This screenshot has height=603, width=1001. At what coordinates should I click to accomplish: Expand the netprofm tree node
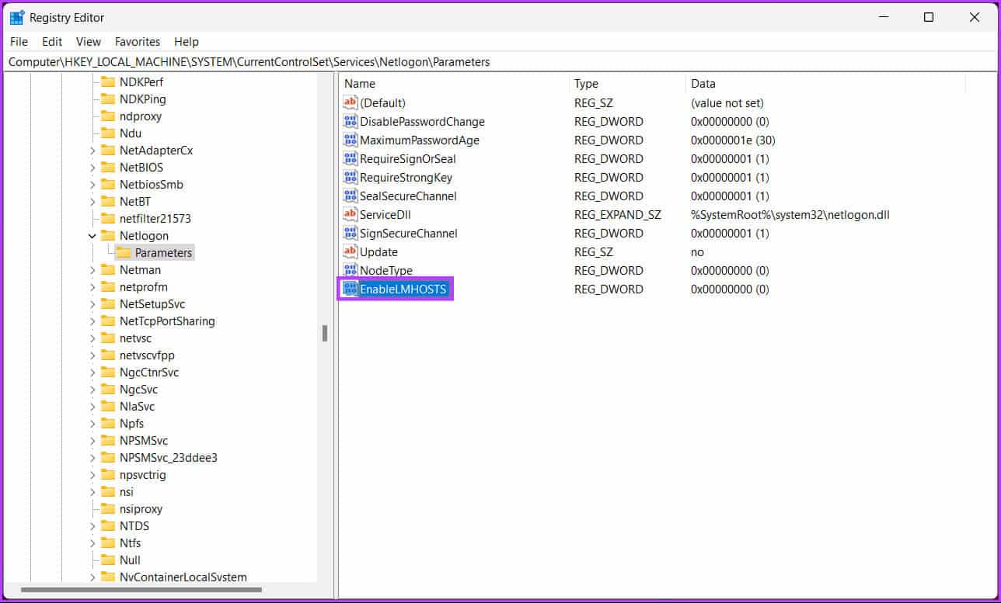pos(92,287)
